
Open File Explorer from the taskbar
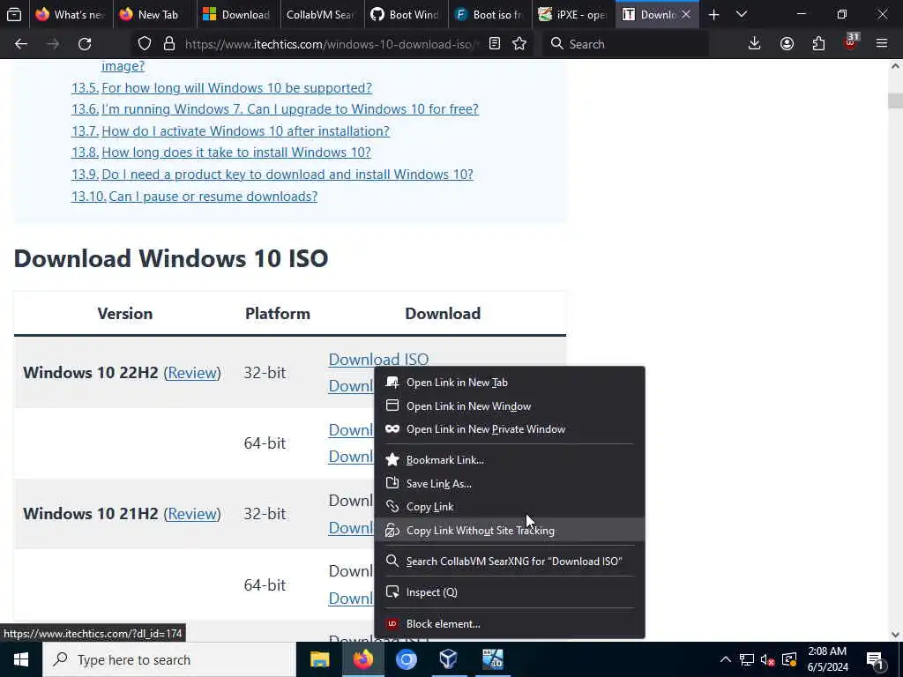[x=319, y=659]
